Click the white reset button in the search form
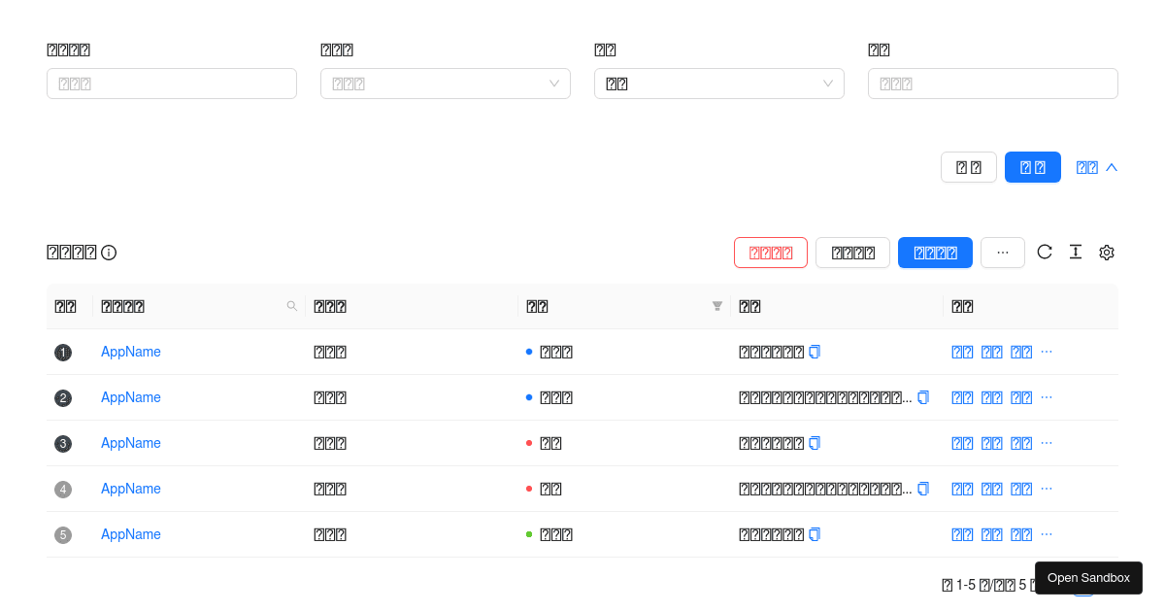This screenshot has height=612, width=1165. [x=968, y=166]
